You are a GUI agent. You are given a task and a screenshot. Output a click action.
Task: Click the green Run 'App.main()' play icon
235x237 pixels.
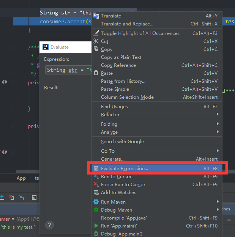96,226
